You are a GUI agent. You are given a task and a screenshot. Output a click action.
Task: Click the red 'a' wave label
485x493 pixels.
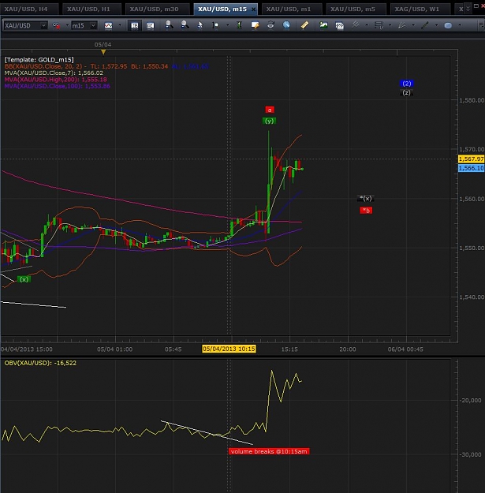pyautogui.click(x=270, y=110)
